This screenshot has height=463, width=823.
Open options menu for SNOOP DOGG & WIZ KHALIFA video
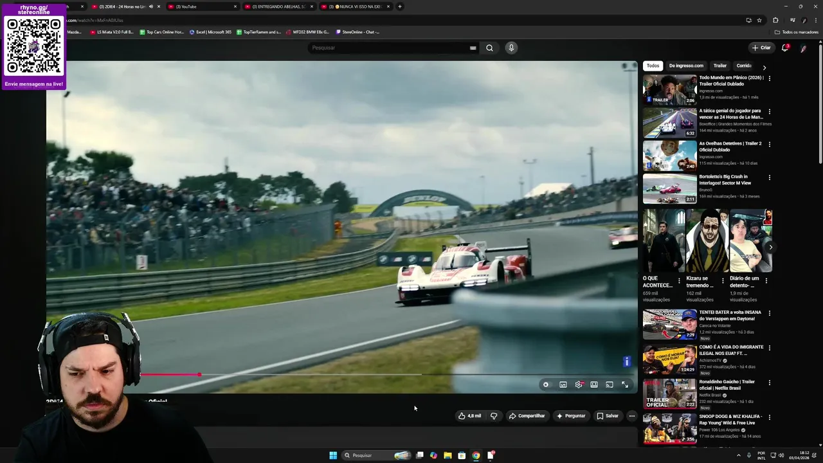point(769,417)
